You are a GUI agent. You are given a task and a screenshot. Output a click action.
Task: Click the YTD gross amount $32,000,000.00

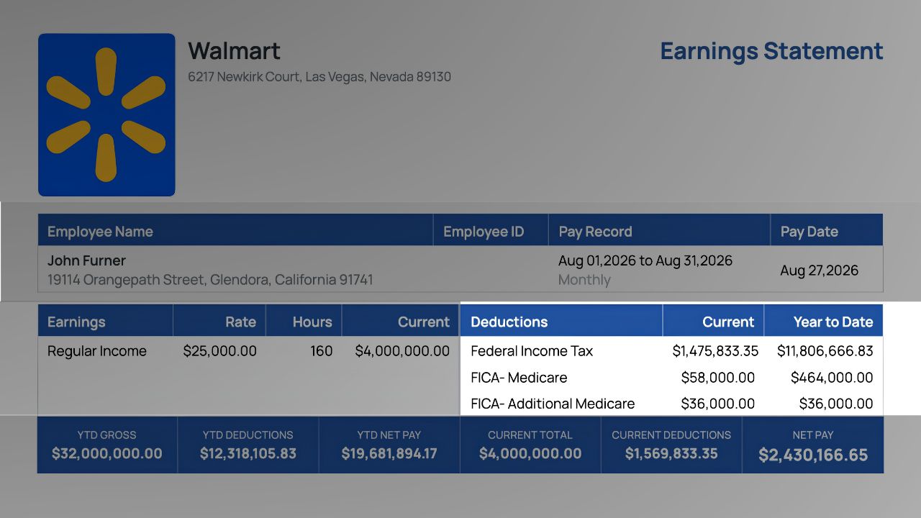107,453
